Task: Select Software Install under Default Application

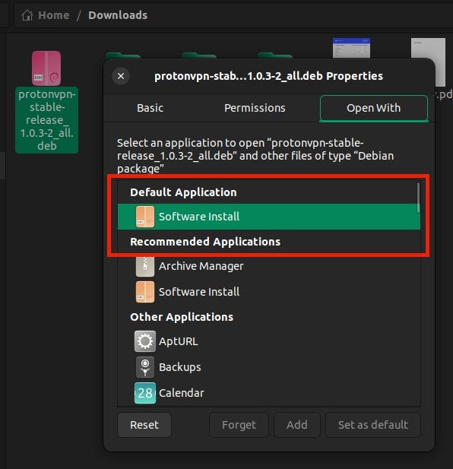Action: pyautogui.click(x=269, y=217)
